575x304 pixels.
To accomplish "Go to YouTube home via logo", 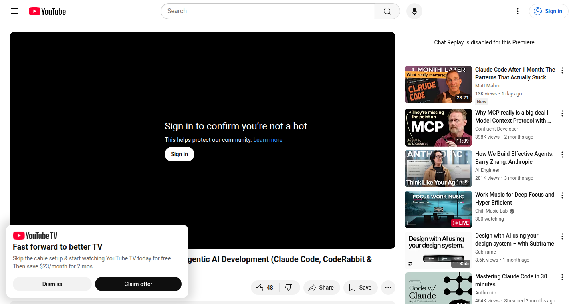I will pos(47,11).
